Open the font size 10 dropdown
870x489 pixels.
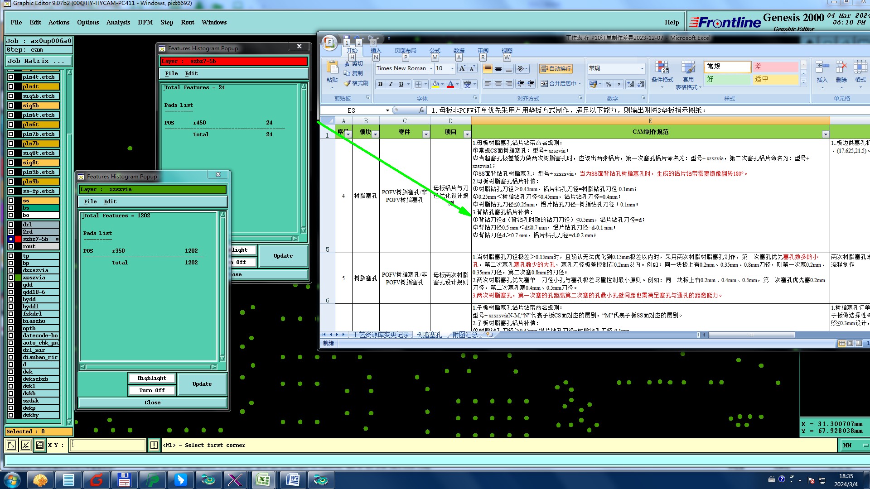[452, 68]
